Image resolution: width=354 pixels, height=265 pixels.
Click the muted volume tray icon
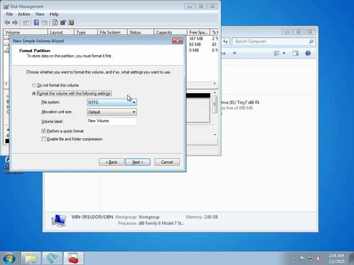[319, 258]
